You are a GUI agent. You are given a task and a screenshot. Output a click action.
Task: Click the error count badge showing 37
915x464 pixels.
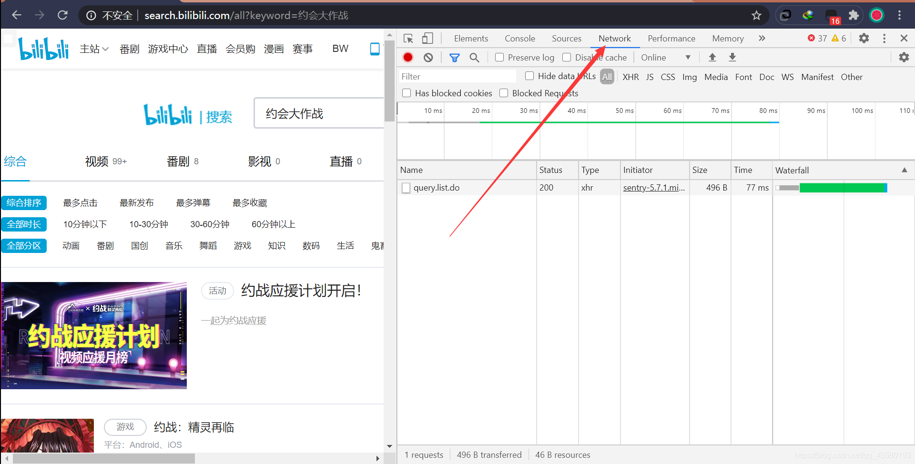pos(817,38)
